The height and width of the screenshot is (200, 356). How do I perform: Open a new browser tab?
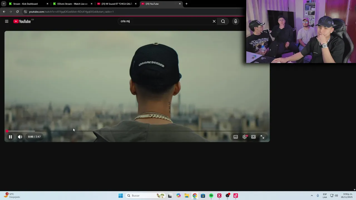[186, 4]
